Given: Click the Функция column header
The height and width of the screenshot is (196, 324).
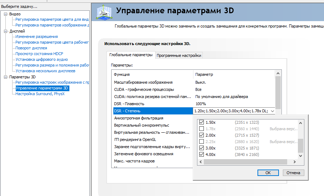Looking at the screenshot, I should point(153,74).
